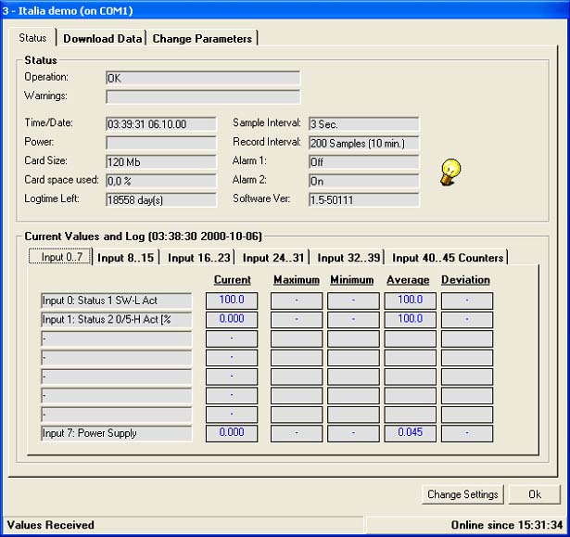This screenshot has width=570, height=537.
Task: Open the Change Parameters tab
Action: (x=201, y=38)
